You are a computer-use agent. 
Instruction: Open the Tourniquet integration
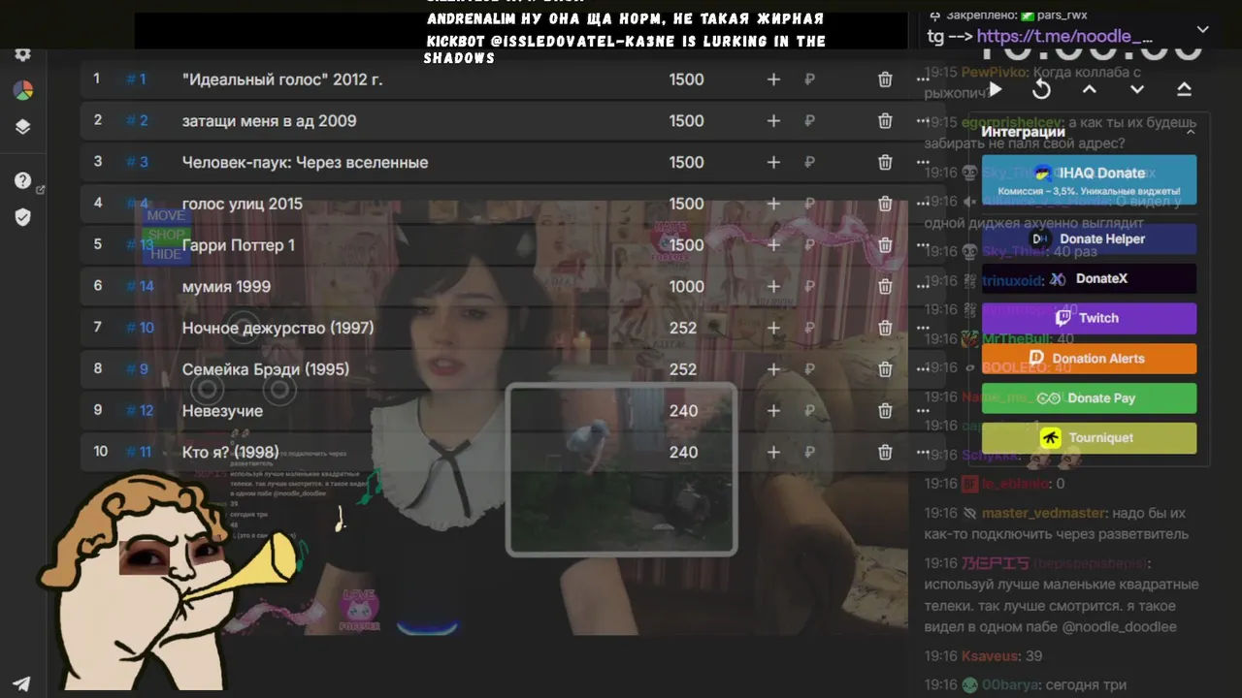[x=1089, y=437]
